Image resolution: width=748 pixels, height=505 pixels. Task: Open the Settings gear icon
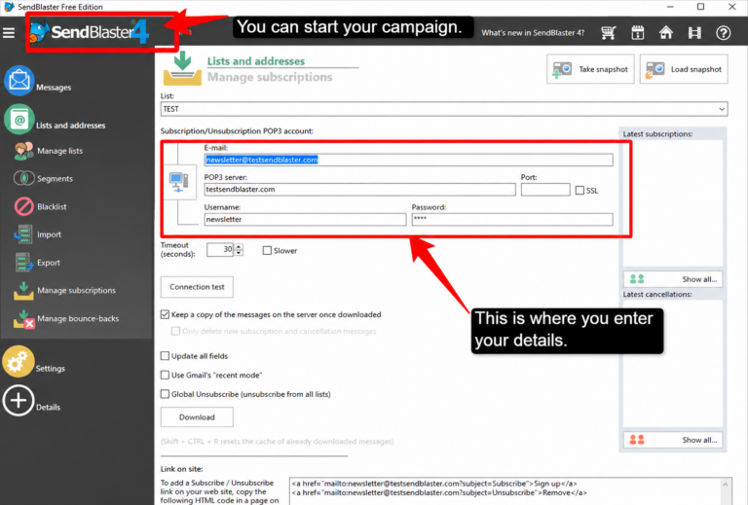point(19,362)
